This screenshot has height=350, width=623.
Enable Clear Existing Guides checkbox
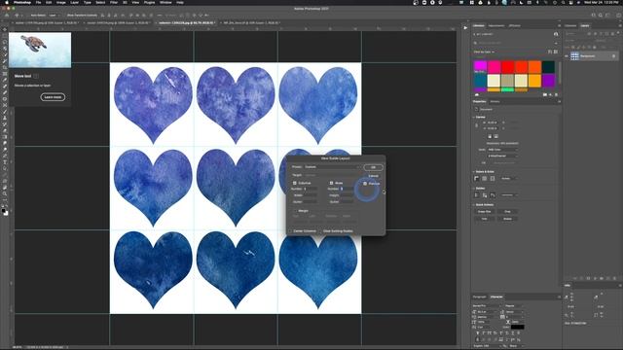tap(320, 231)
